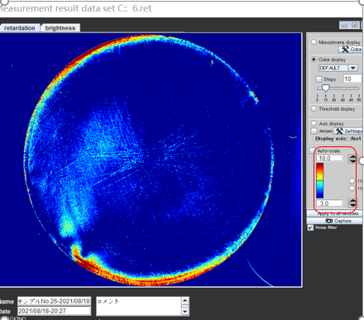Open the Color settings tools icon
Viewport: 364px width, 320px height.
345,50
